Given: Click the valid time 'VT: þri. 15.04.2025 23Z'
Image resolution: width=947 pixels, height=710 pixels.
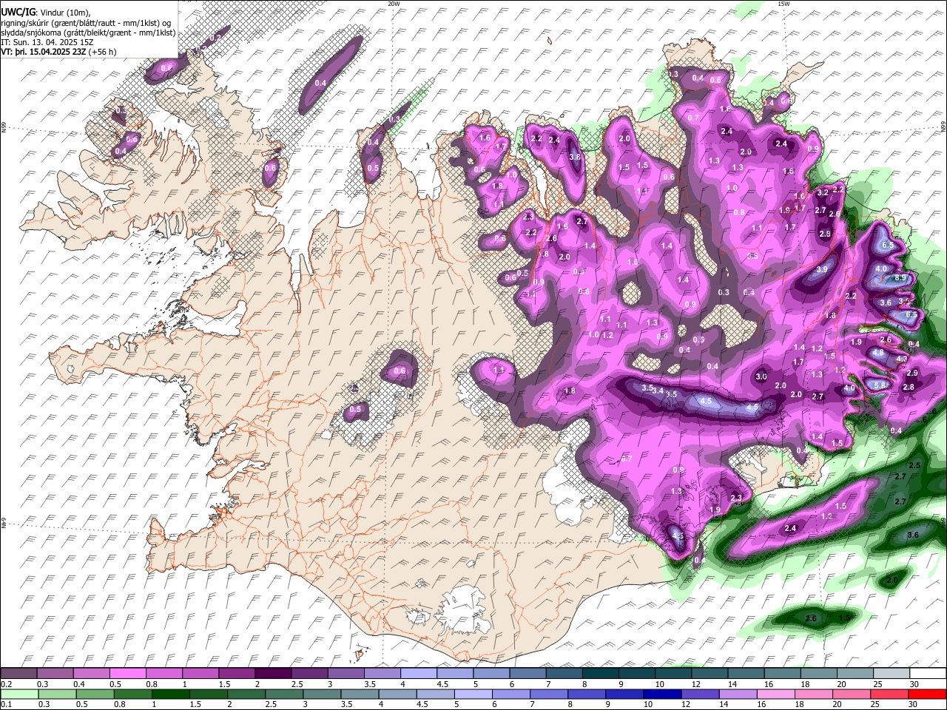Looking at the screenshot, I should [43, 53].
